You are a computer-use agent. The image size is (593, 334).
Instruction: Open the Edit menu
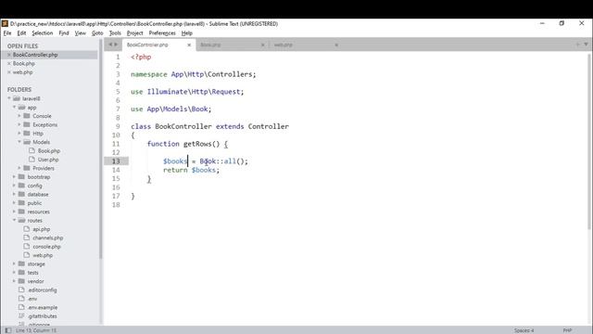tap(21, 33)
